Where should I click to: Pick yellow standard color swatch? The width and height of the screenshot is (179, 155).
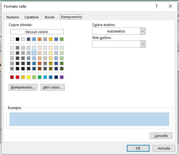click(29, 77)
